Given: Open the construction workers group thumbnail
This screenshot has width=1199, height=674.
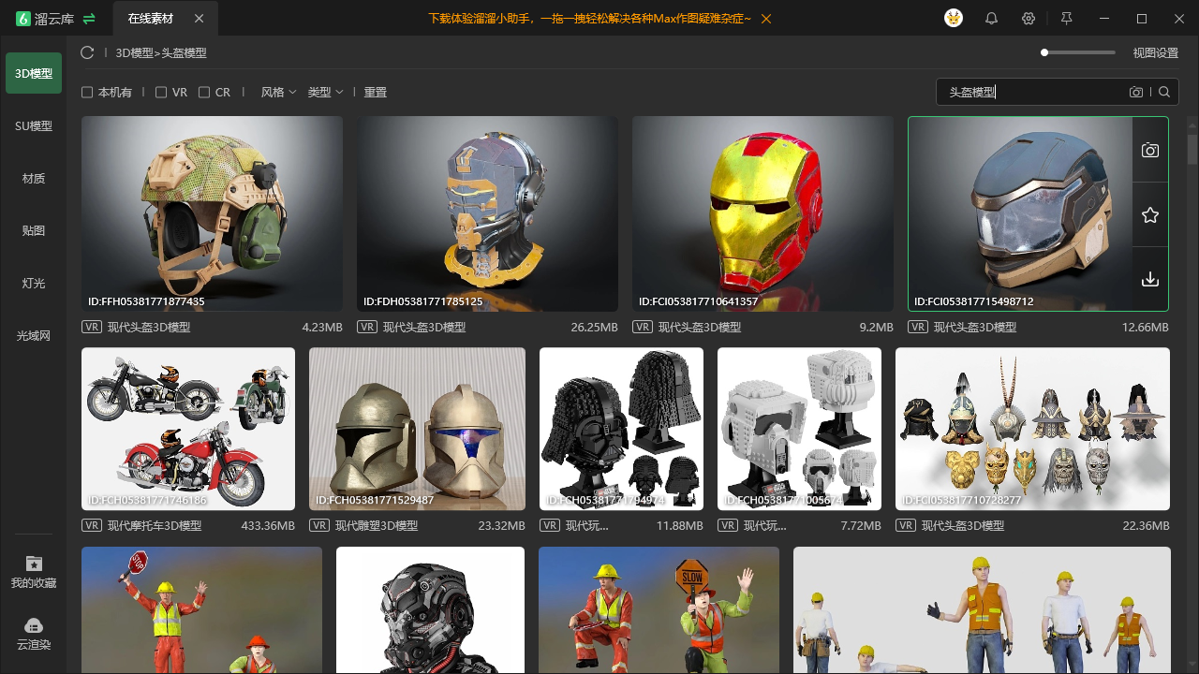Looking at the screenshot, I should coord(982,610).
